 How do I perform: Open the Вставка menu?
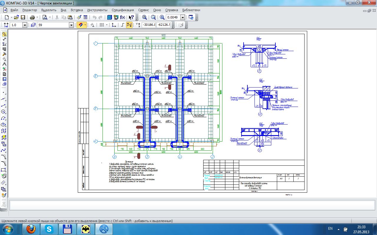click(x=77, y=10)
